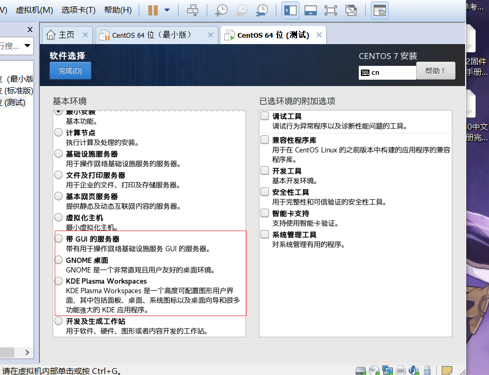Click the hard disk status icon

360,371
